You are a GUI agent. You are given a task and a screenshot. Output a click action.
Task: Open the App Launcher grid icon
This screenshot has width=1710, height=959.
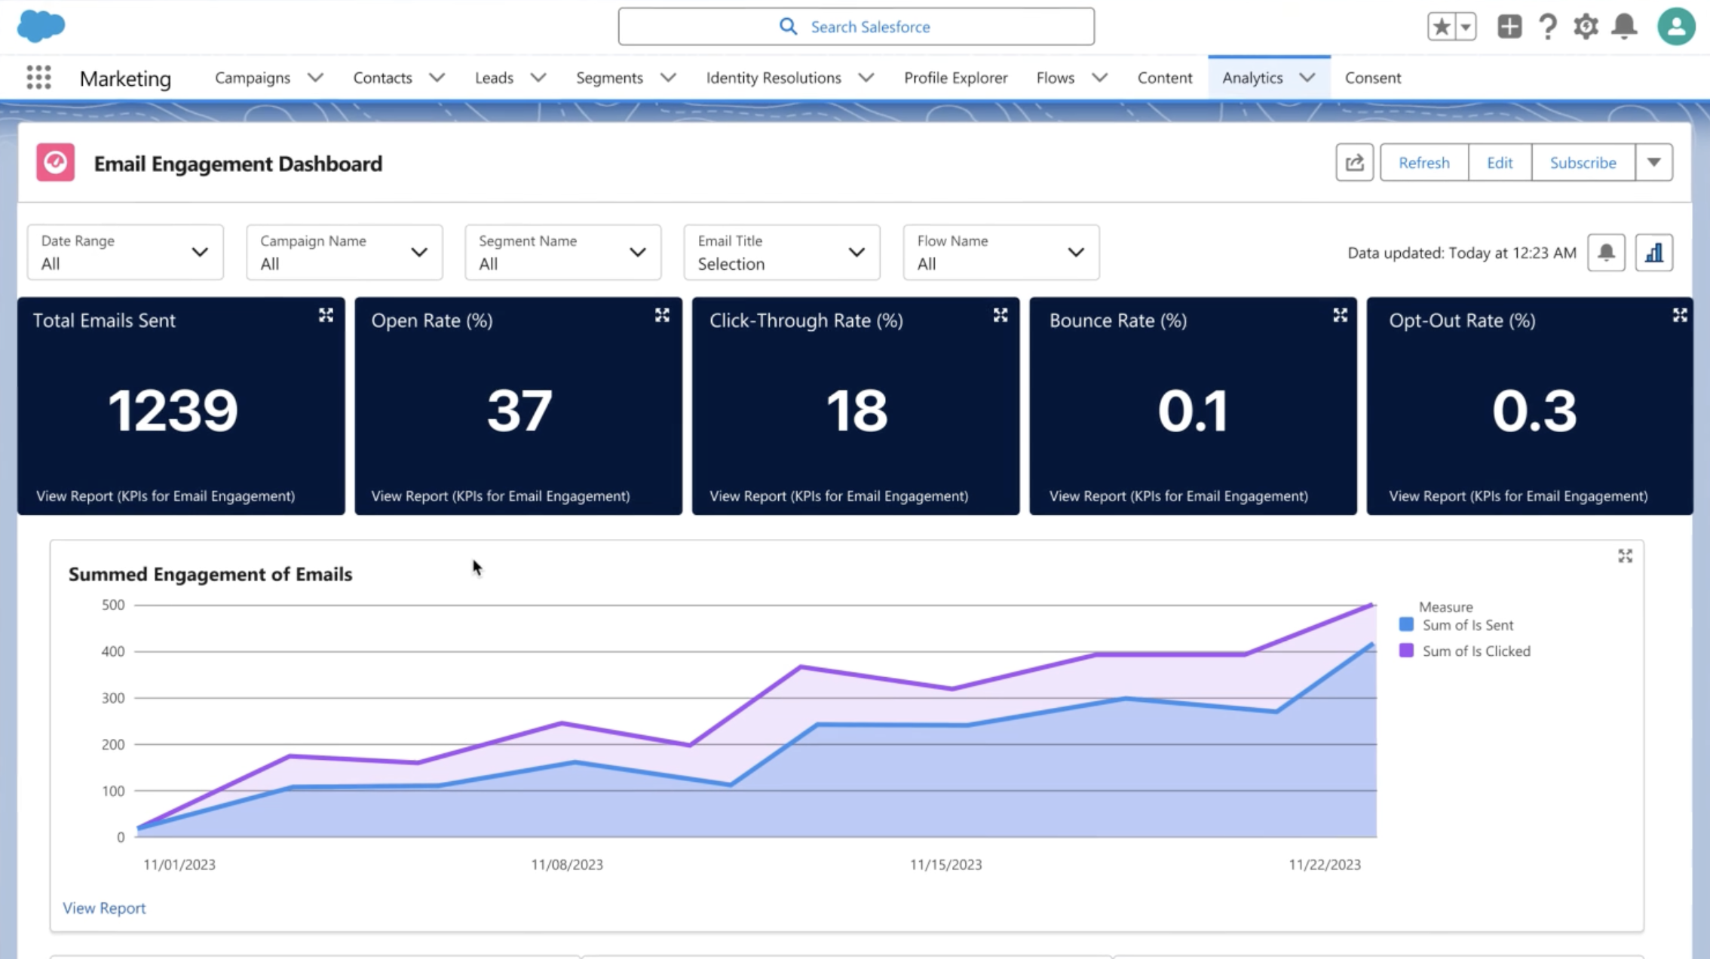tap(38, 78)
